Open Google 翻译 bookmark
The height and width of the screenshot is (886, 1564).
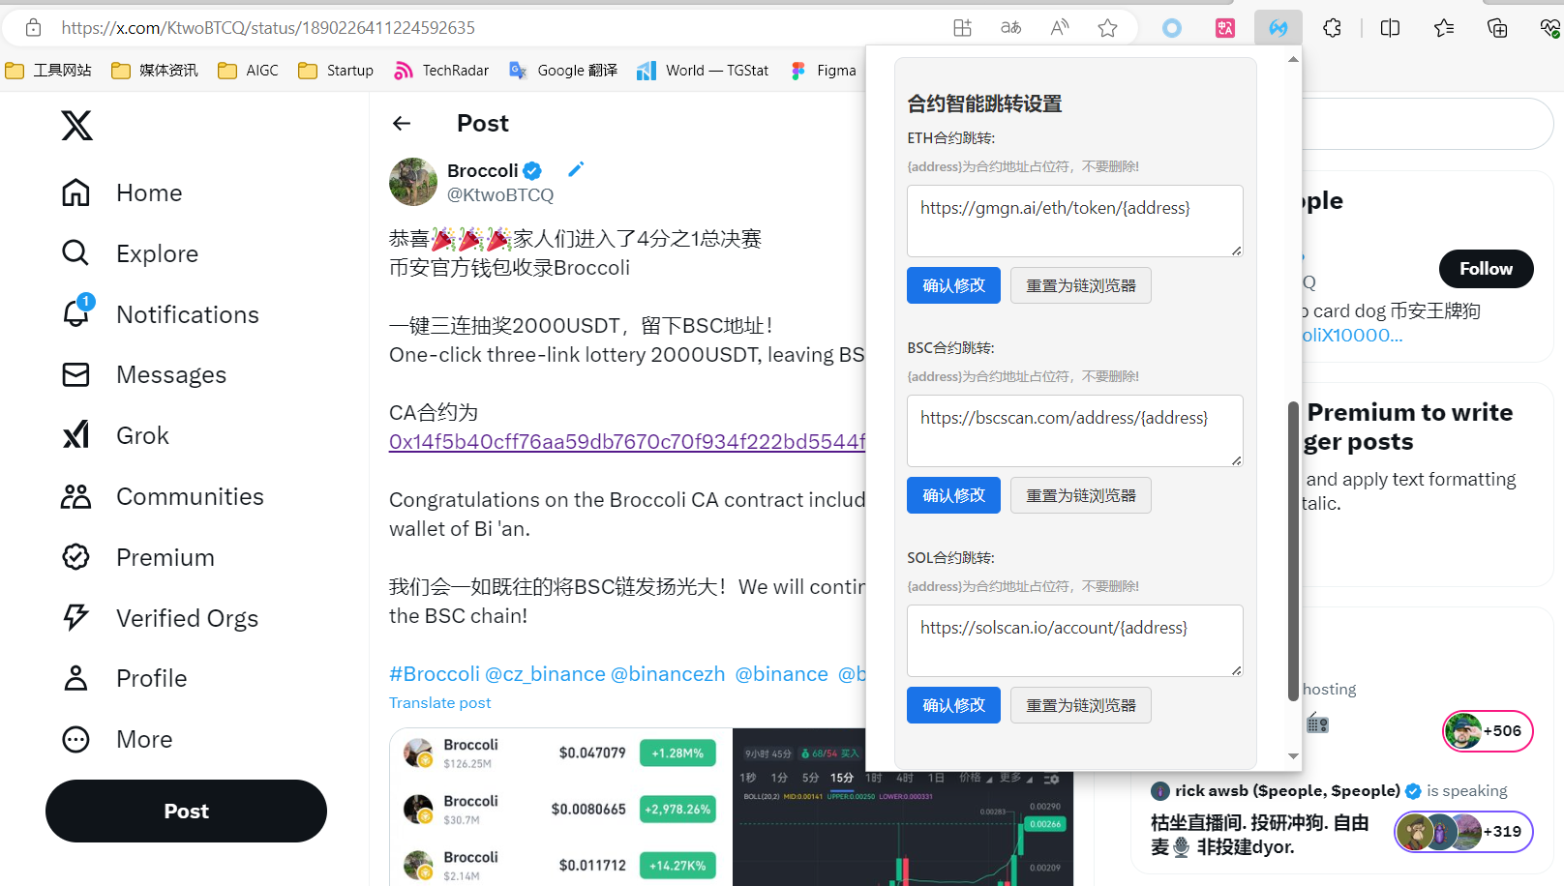click(563, 70)
